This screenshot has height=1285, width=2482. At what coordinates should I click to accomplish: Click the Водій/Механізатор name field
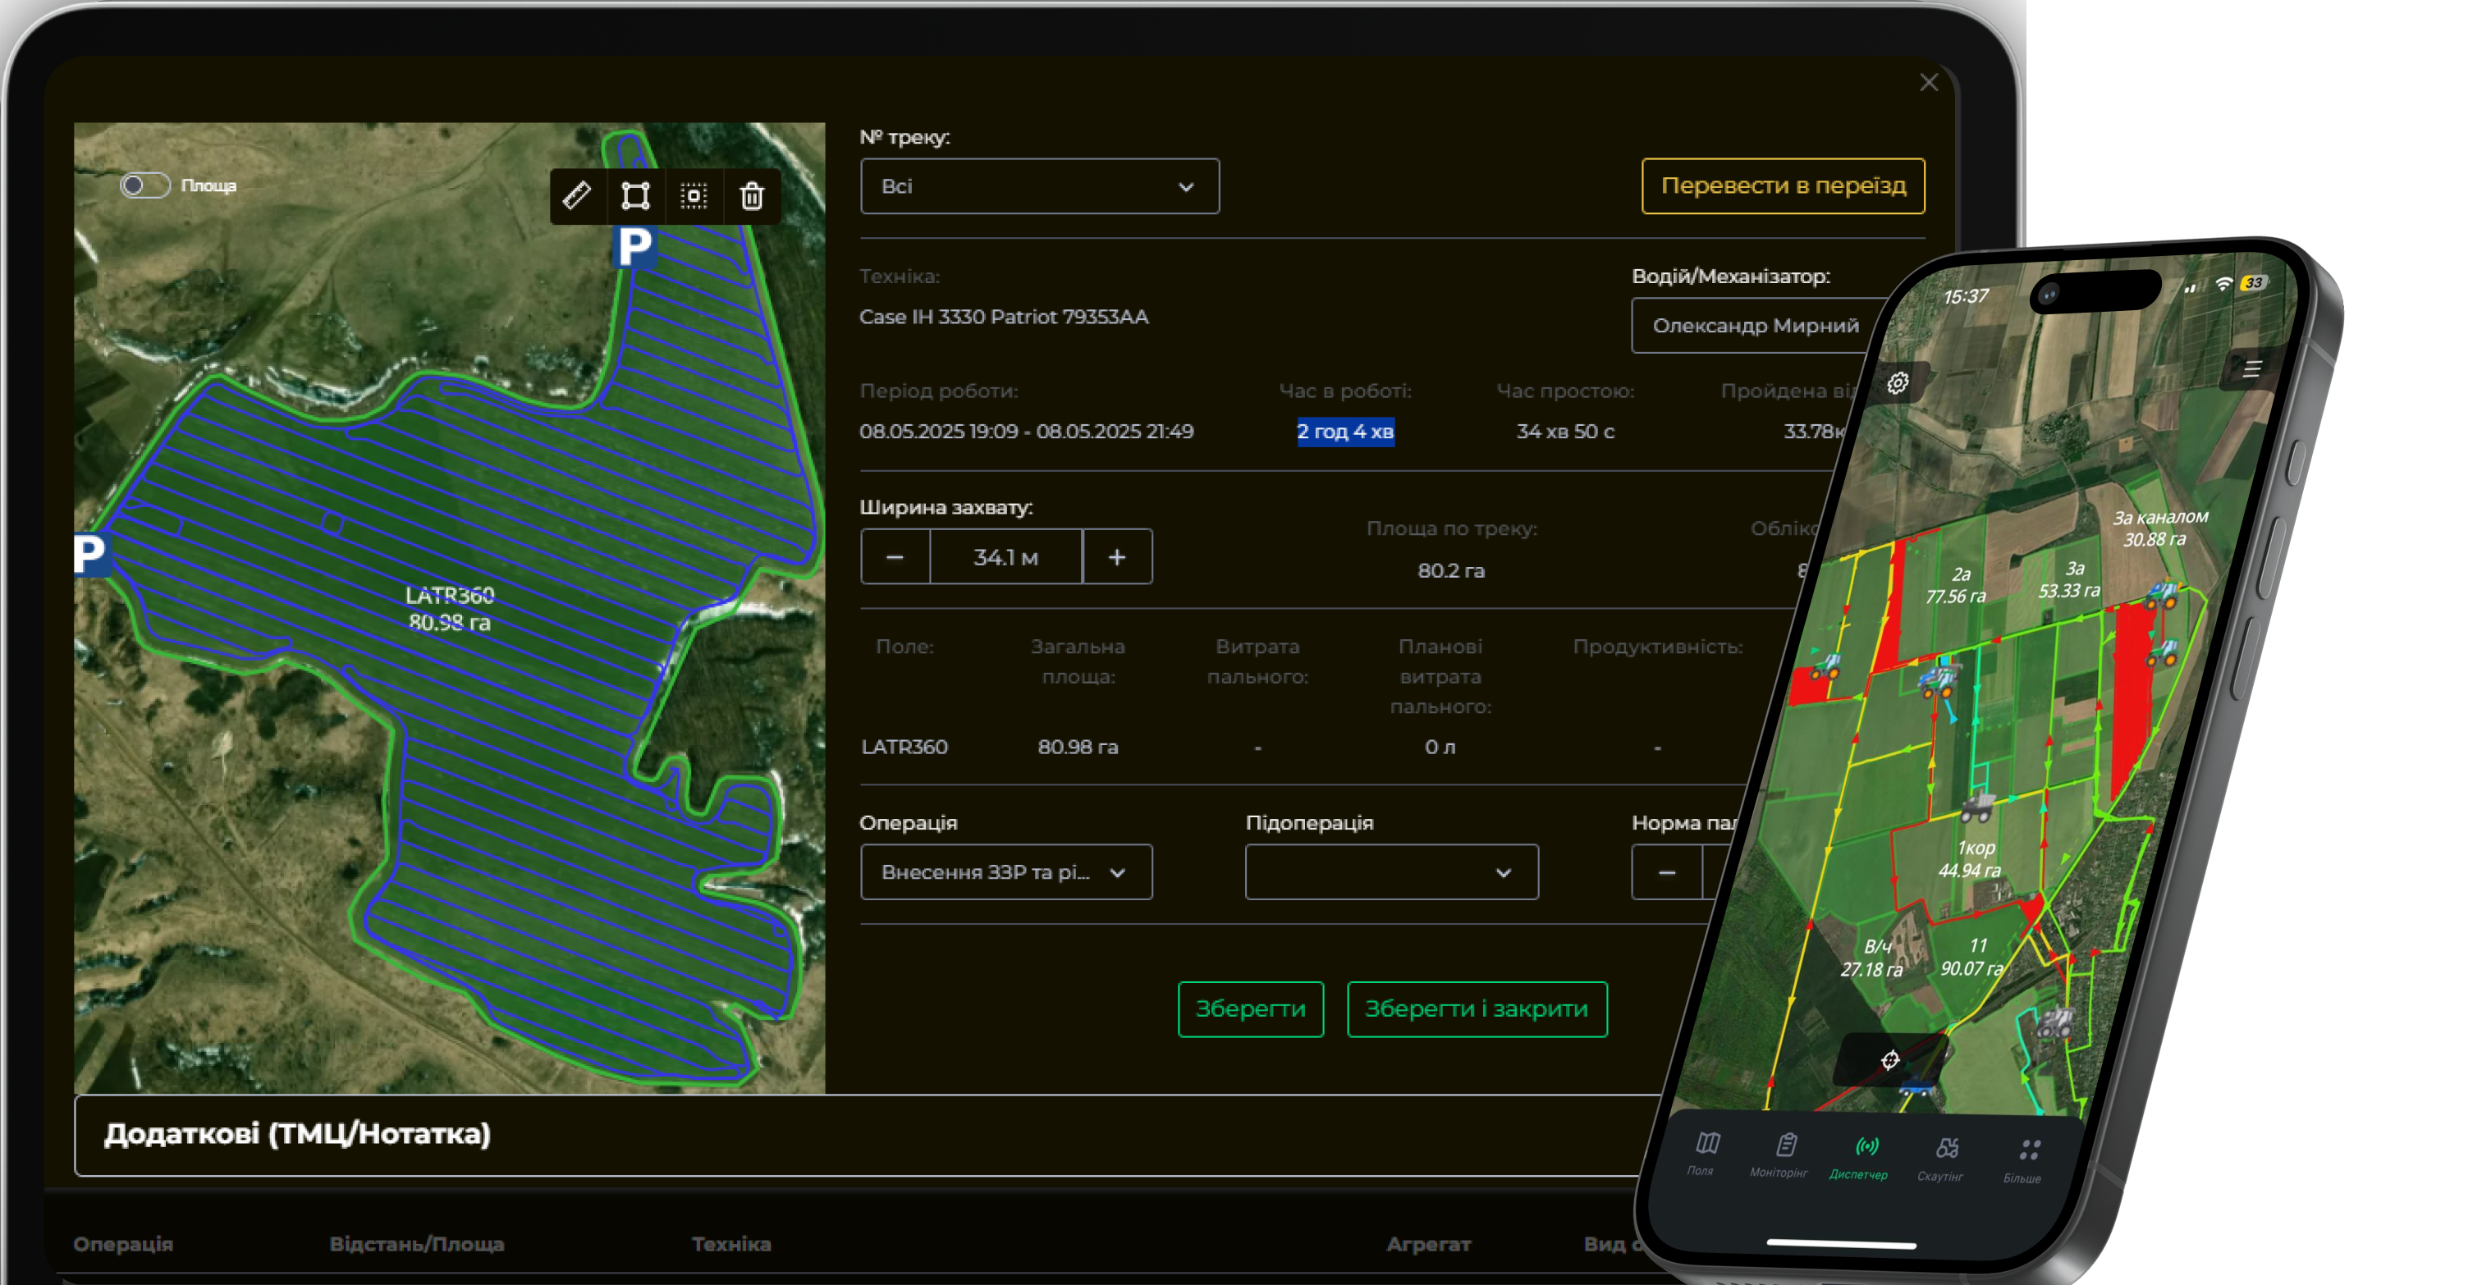coord(1756,326)
